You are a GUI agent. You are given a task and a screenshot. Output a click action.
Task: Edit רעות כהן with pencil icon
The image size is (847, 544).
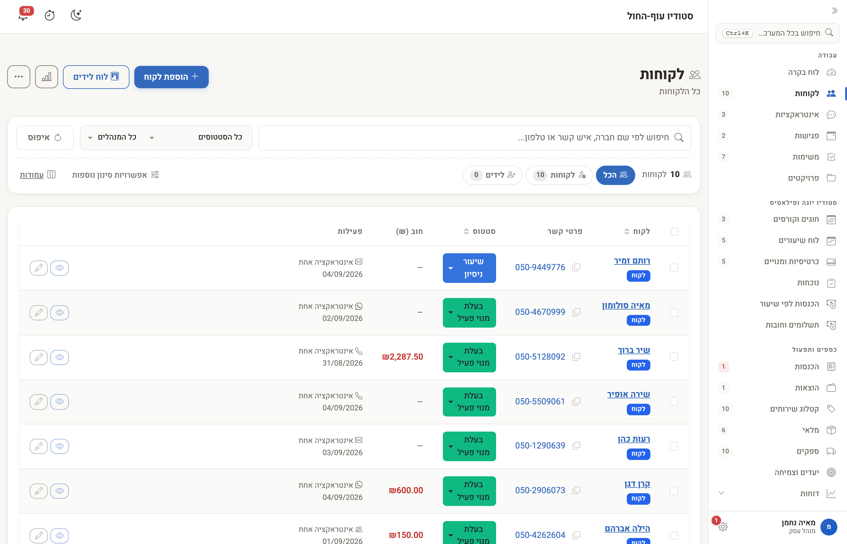pos(38,446)
